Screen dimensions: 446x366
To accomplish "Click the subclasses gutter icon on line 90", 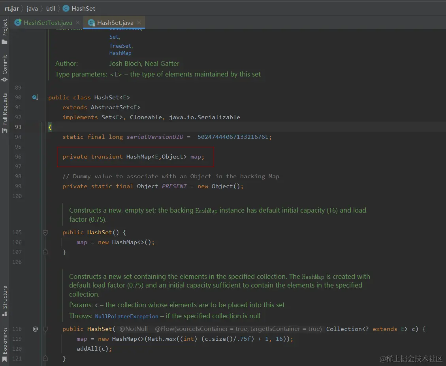I will pos(35,97).
